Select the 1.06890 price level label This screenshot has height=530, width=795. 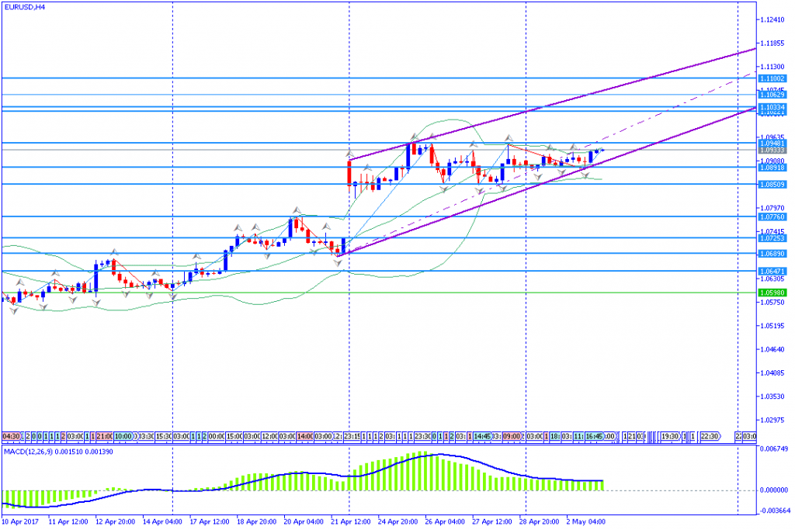pyautogui.click(x=772, y=253)
